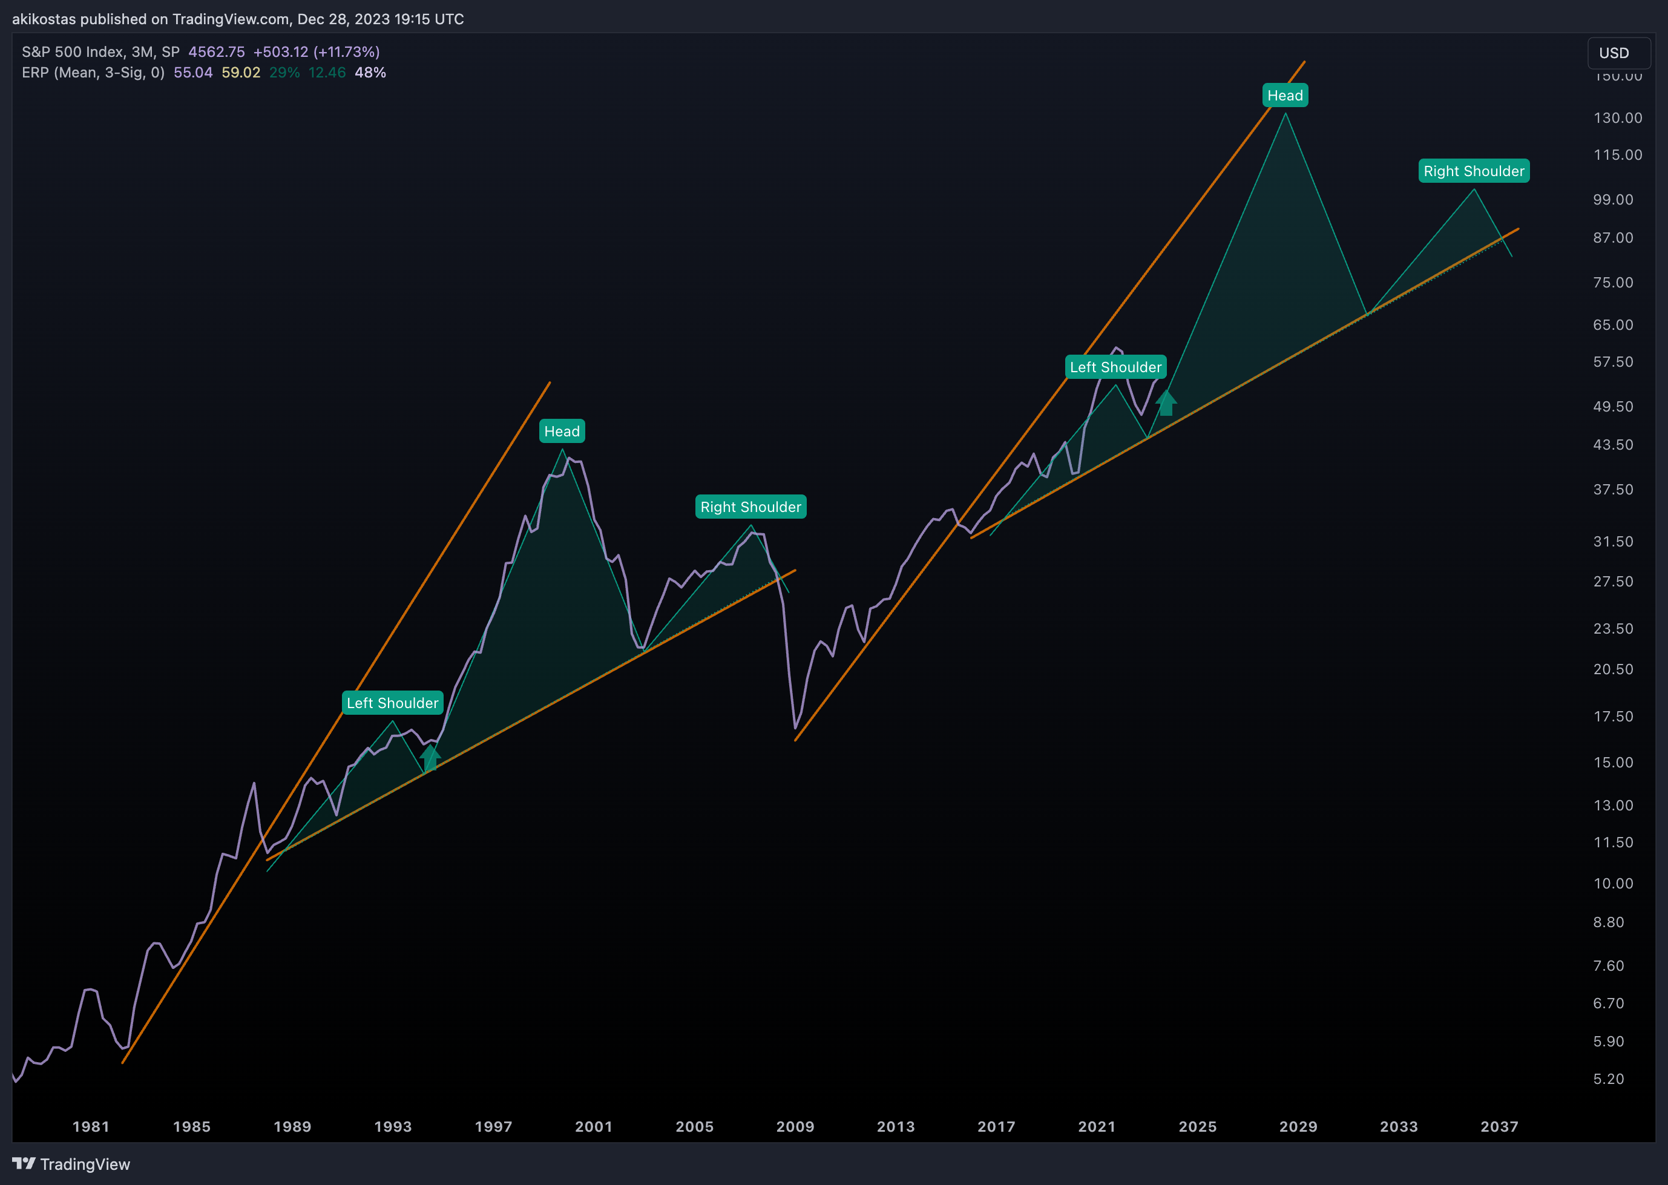Click the 130.00 price scale label

coord(1618,118)
